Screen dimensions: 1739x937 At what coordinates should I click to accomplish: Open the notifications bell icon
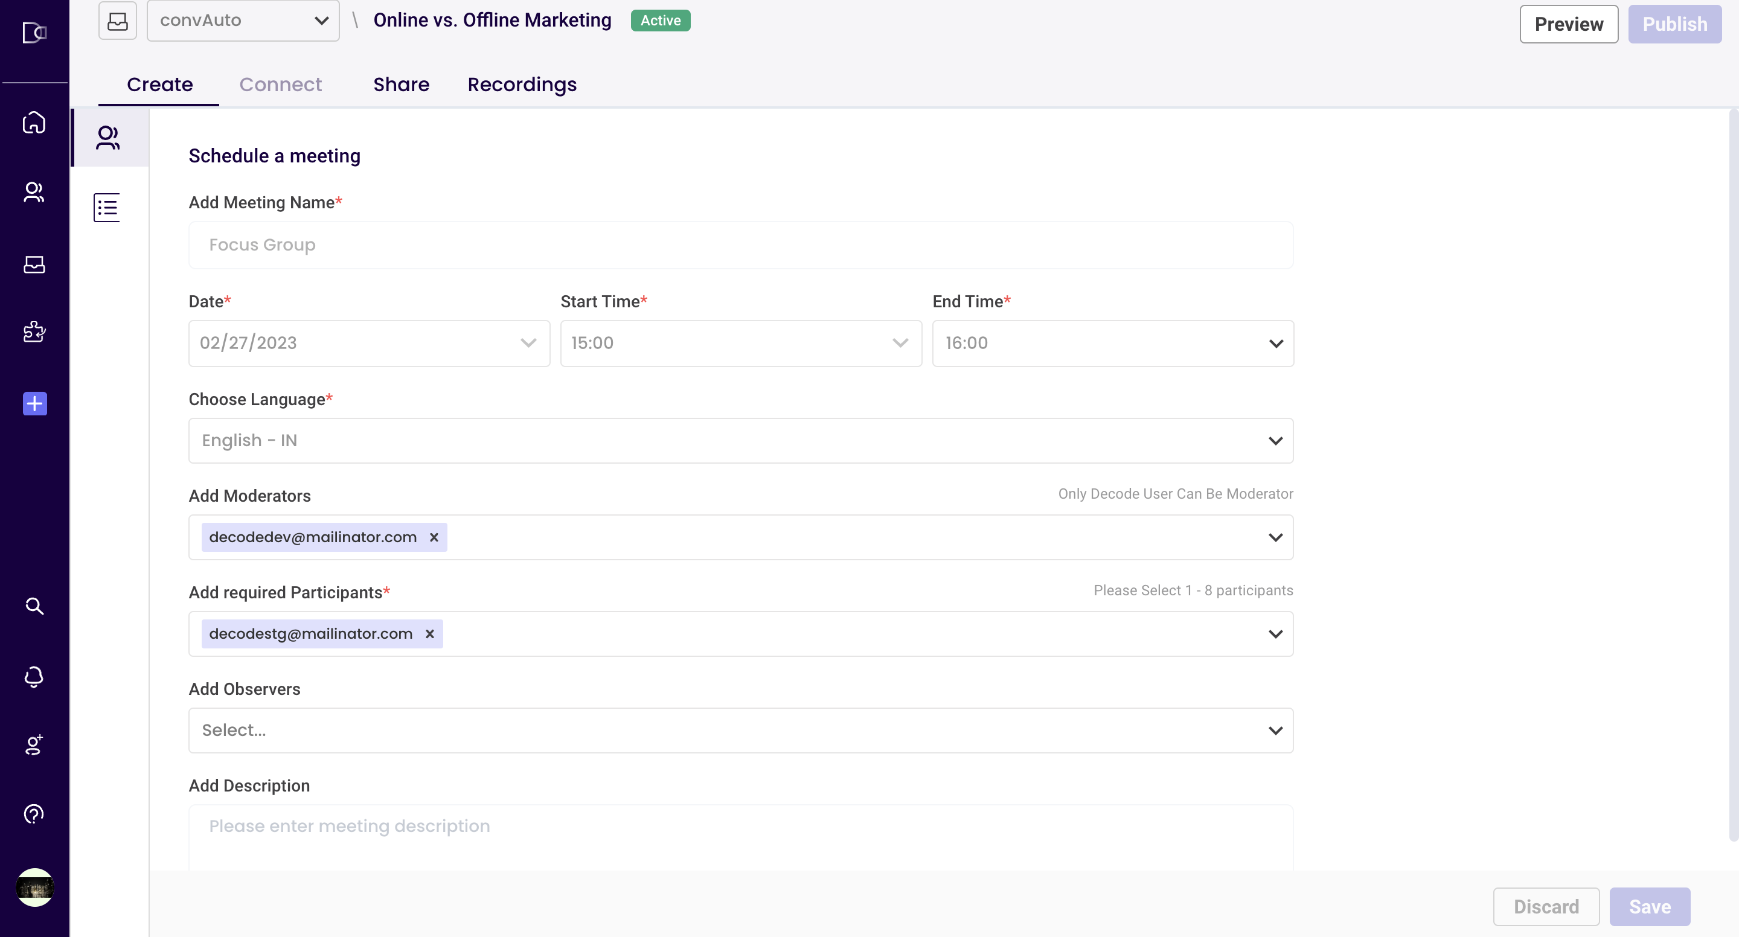34,676
